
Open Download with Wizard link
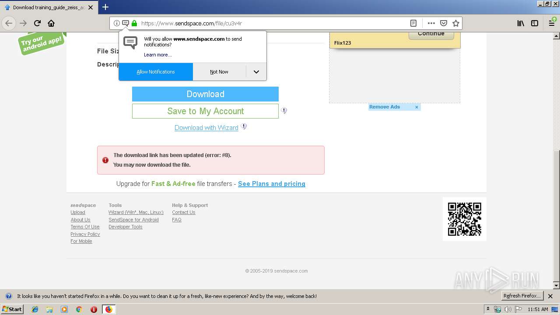(206, 128)
